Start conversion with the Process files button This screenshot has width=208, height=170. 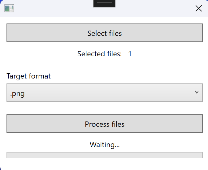tap(105, 124)
